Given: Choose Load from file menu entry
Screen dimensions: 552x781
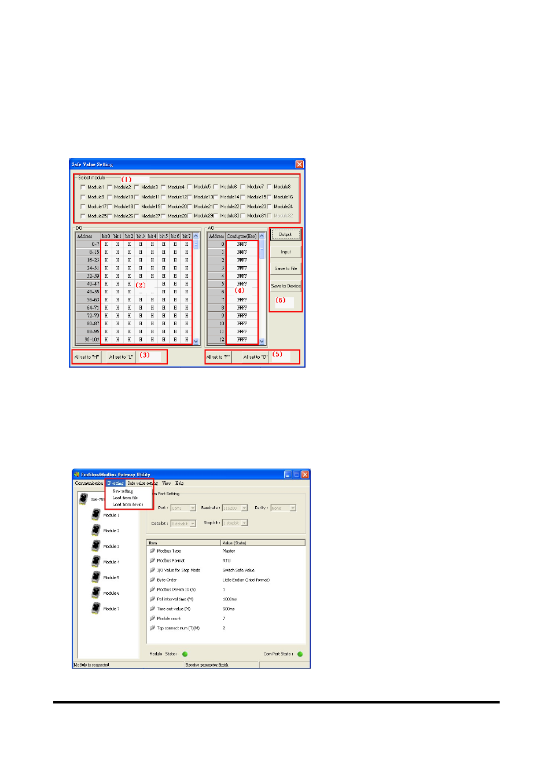Looking at the screenshot, I should click(125, 498).
